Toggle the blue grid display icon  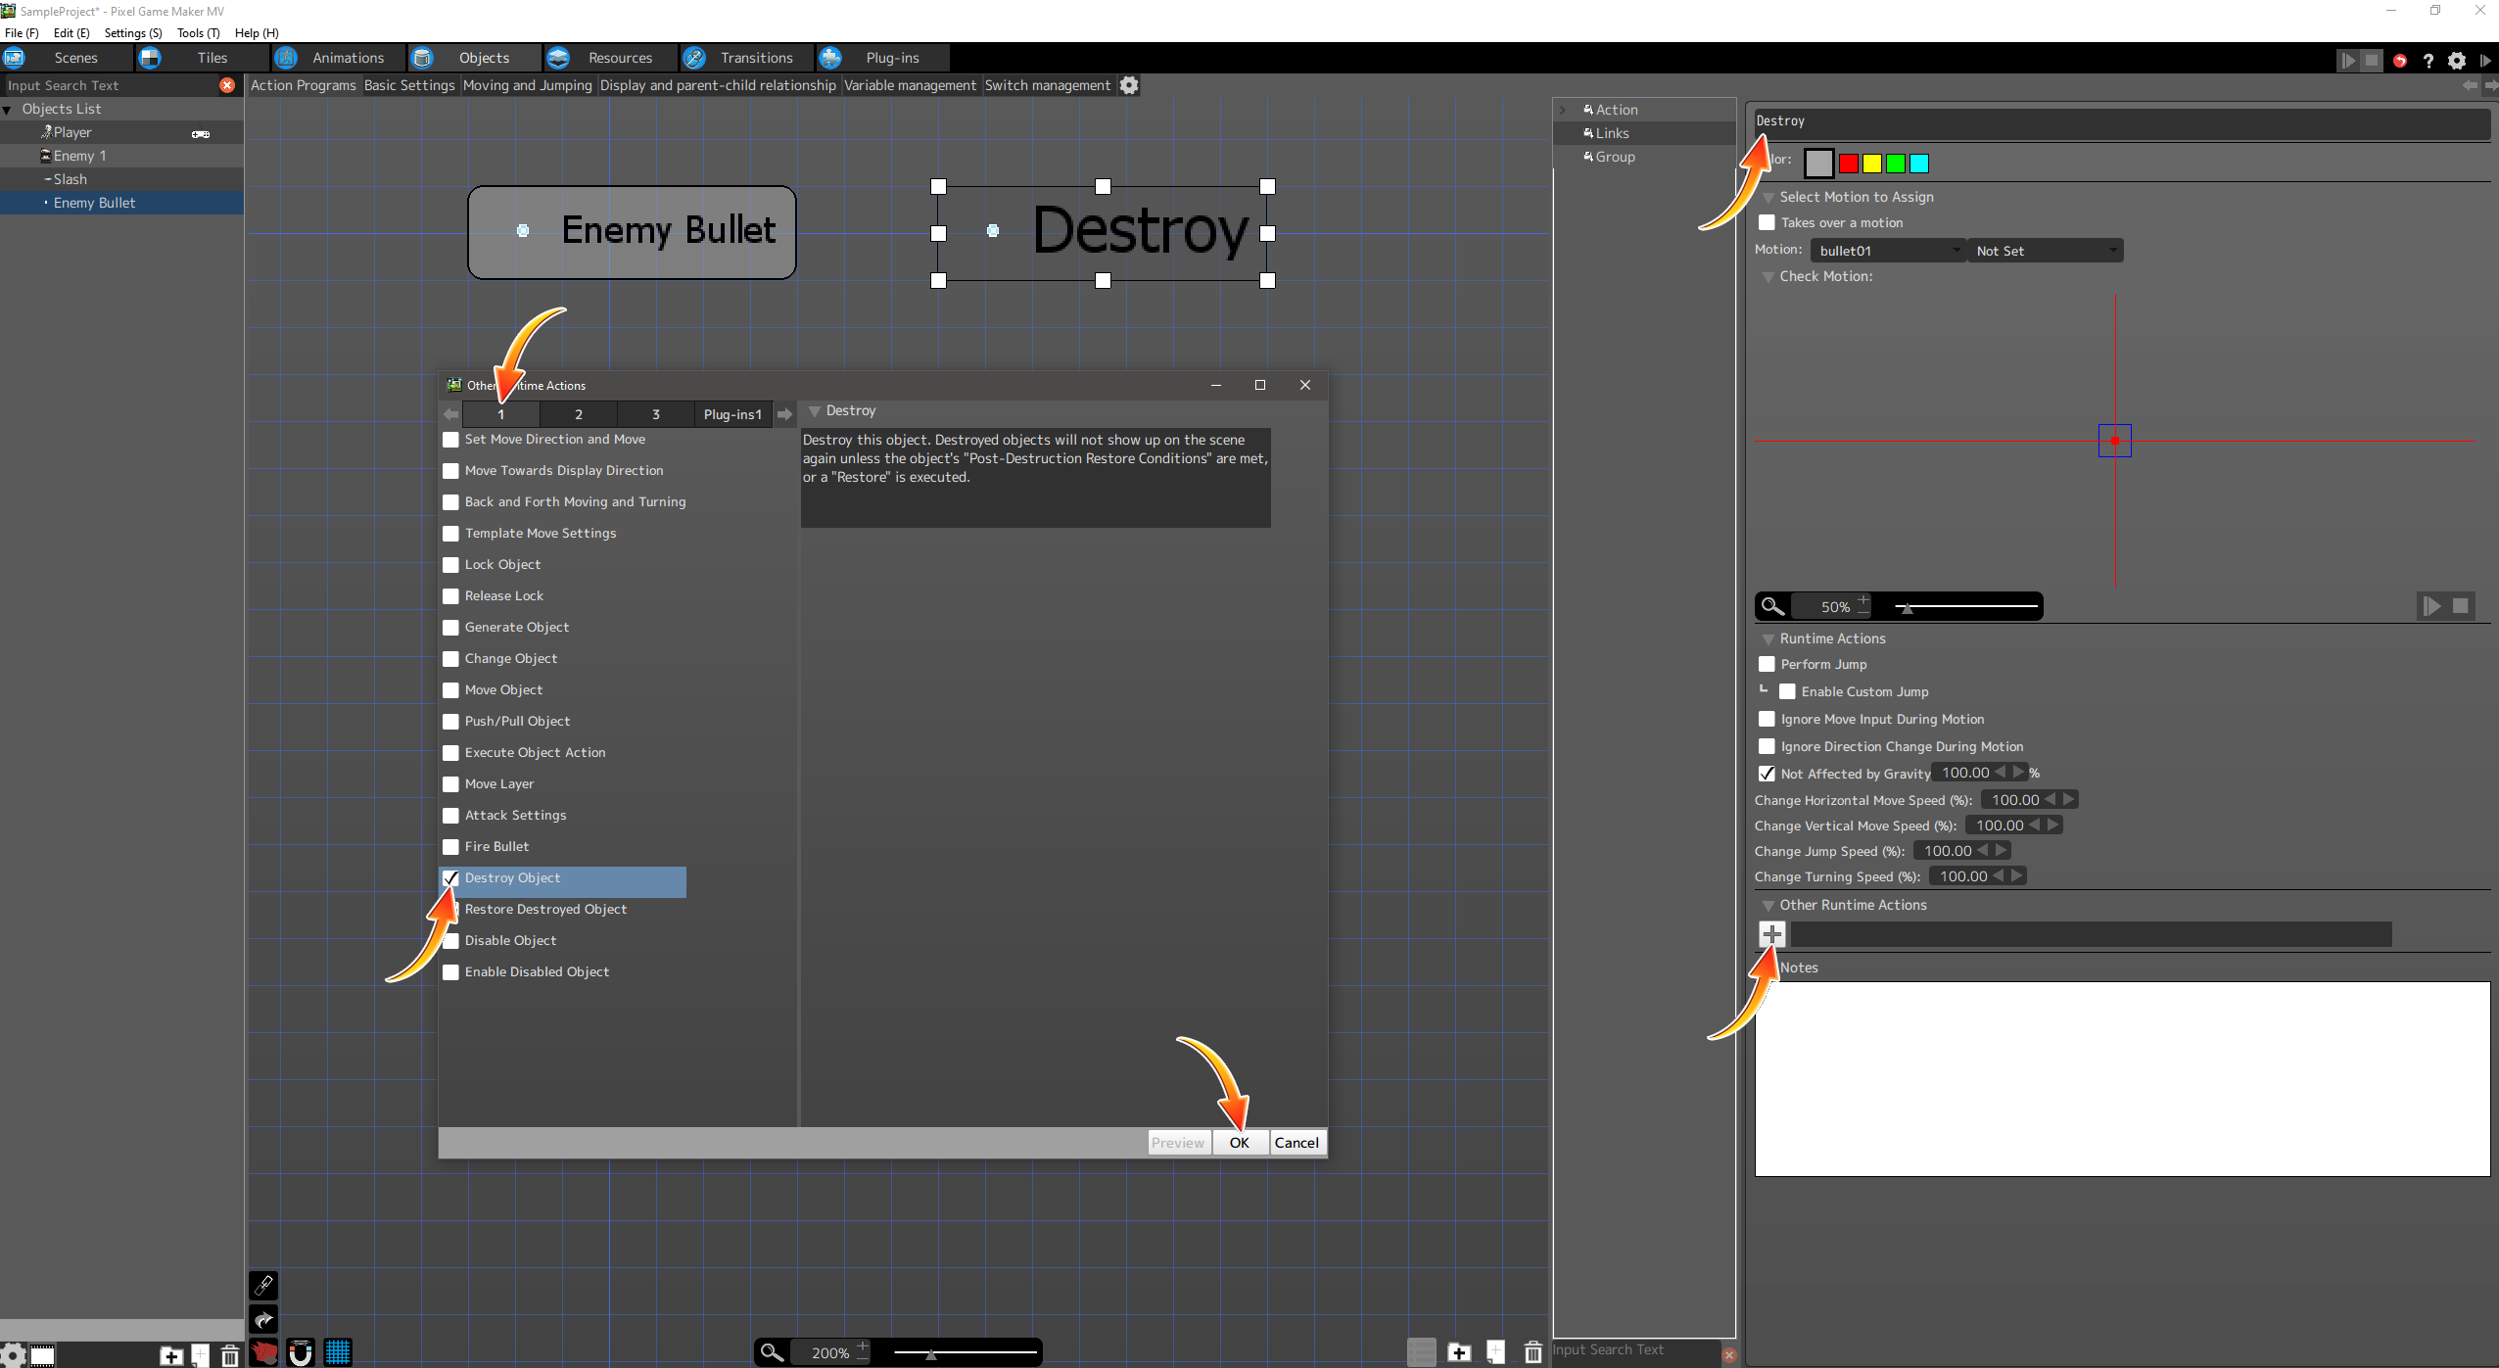pos(338,1352)
